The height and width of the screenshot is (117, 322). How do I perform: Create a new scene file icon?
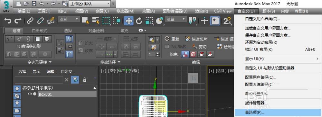click(19, 4)
